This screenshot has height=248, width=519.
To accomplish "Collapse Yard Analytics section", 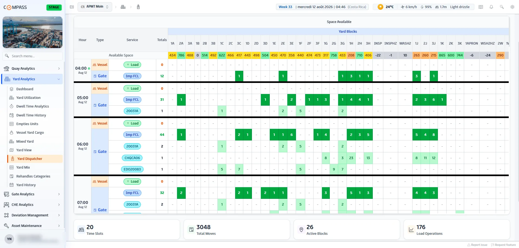I will pos(32,79).
